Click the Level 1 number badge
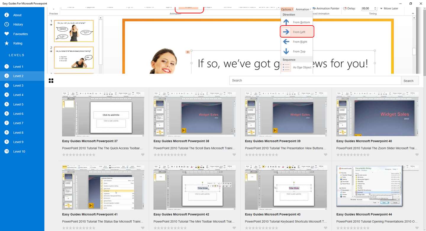The height and width of the screenshot is (231, 426). [7, 67]
